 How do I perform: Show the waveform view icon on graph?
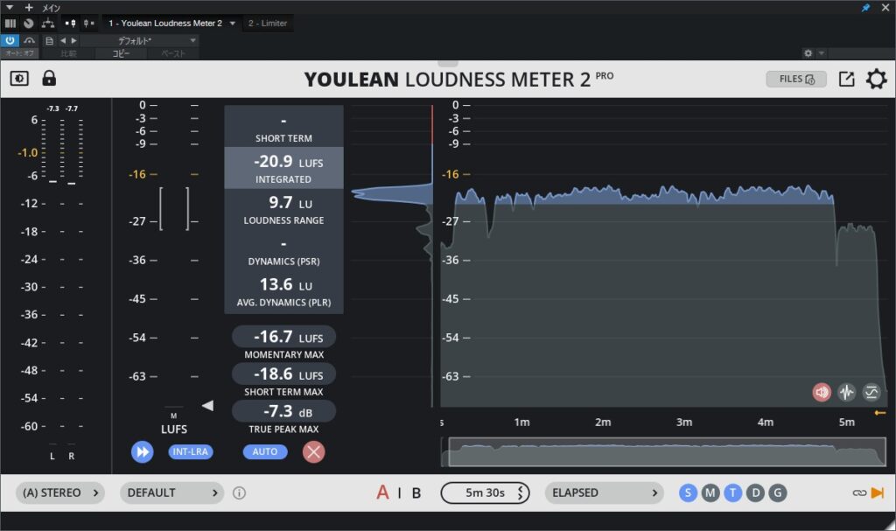846,392
